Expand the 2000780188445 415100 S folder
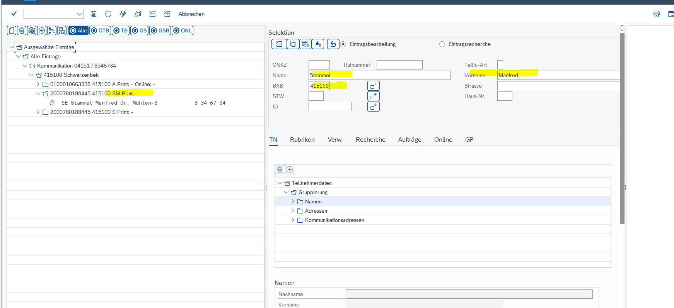The height and width of the screenshot is (308, 674). pos(38,112)
